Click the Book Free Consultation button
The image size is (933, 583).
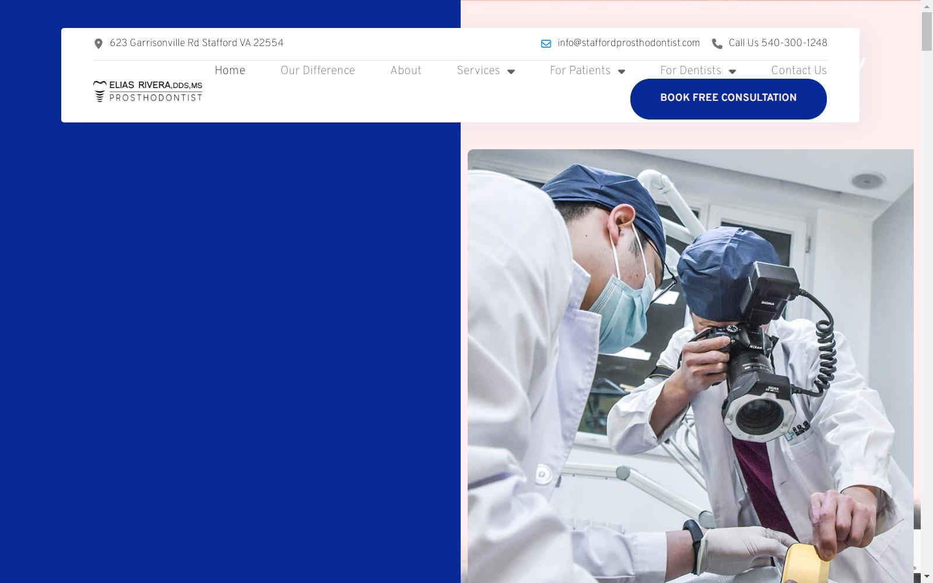[x=728, y=99]
